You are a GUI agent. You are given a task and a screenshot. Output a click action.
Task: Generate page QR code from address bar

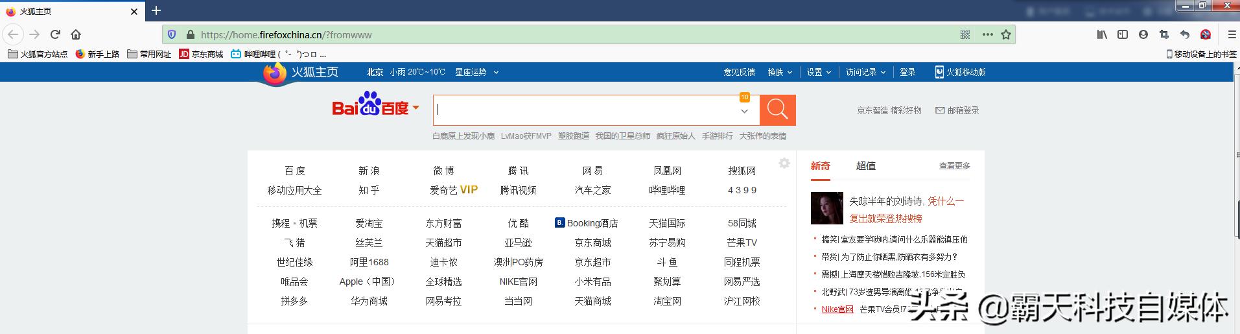pyautogui.click(x=965, y=35)
